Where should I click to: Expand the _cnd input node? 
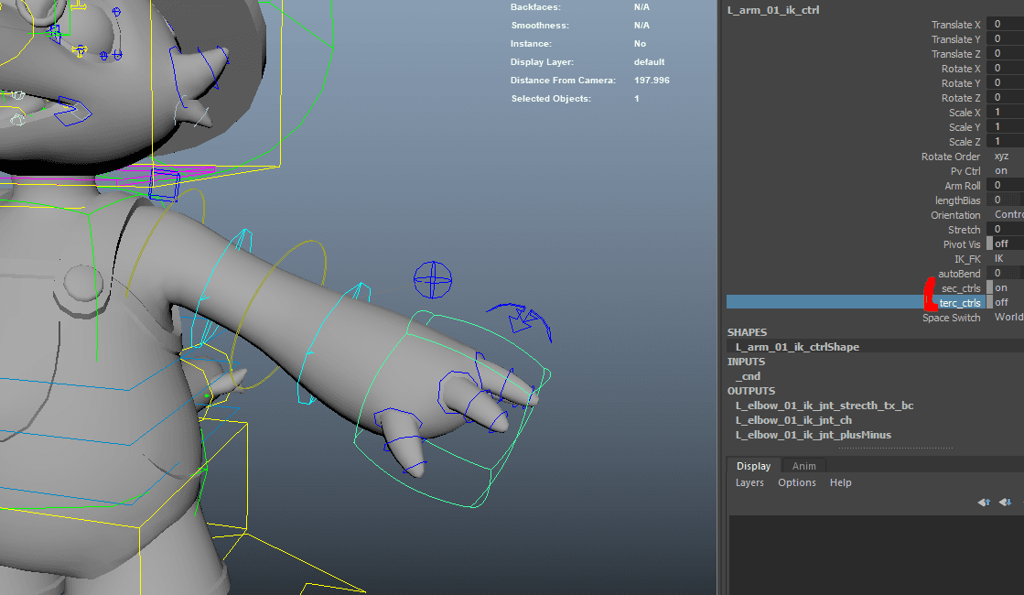coord(748,376)
